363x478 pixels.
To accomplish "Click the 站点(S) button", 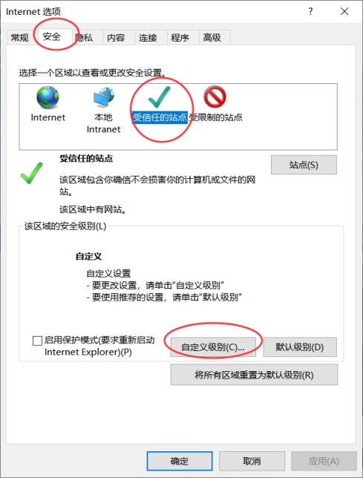I will tap(304, 165).
